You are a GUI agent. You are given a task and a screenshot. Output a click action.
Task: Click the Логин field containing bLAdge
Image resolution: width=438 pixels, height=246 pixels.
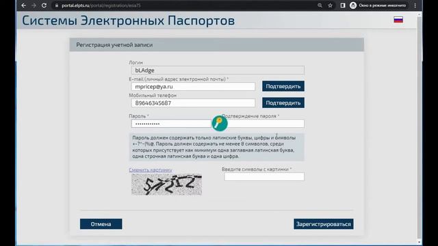218,70
